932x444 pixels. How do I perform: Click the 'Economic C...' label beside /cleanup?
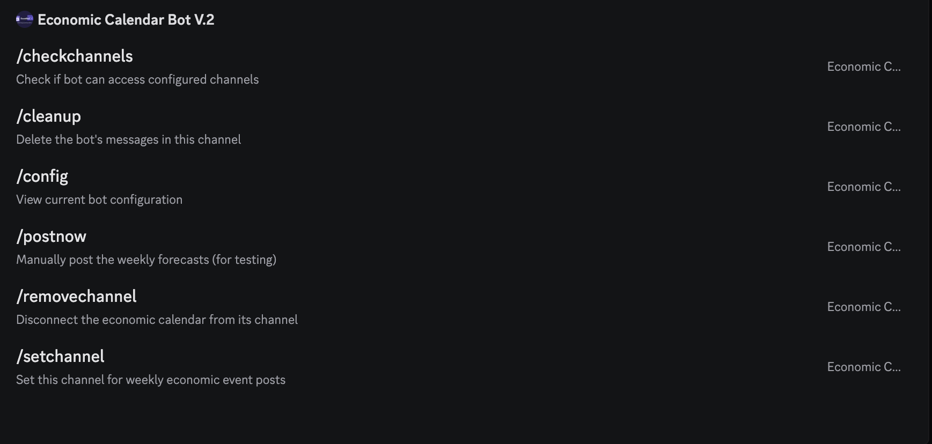863,127
